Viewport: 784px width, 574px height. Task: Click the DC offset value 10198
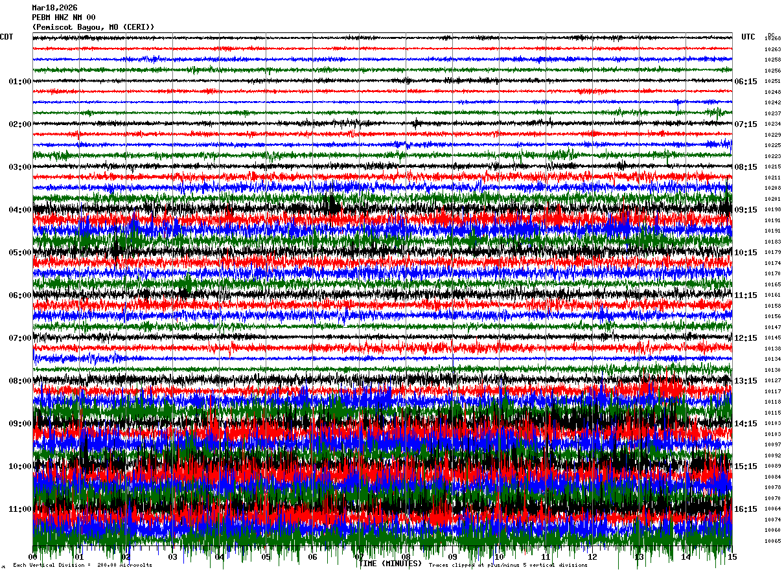pos(772,209)
